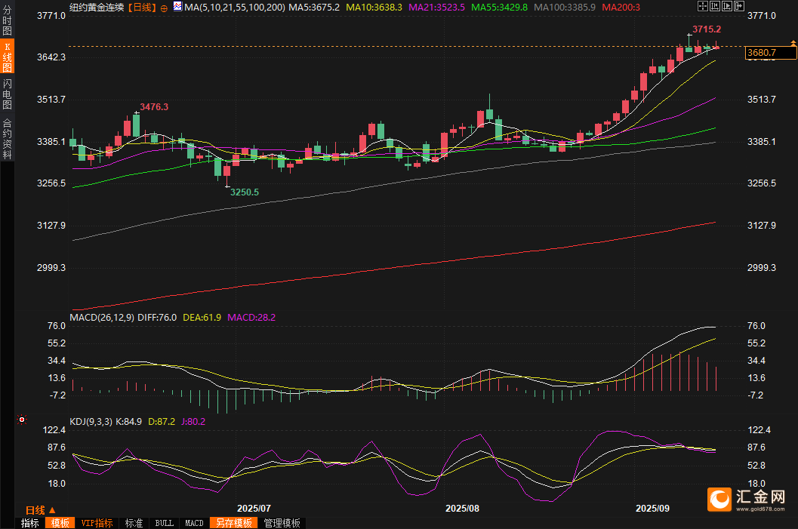Open the MA indicator chart icon
Screen dimensions: 798x529
177,7
